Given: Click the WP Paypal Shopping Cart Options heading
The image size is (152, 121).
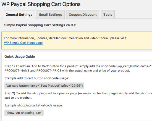Looking at the screenshot, I should (41, 4).
